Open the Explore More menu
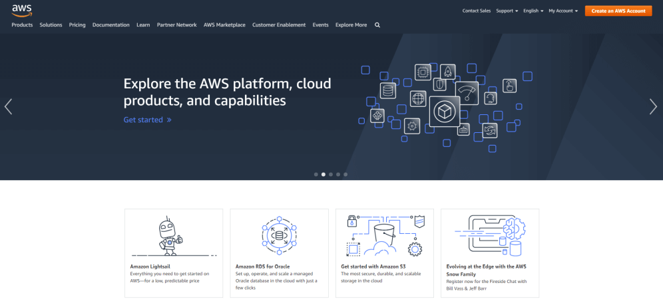This screenshot has height=303, width=663. tap(351, 25)
